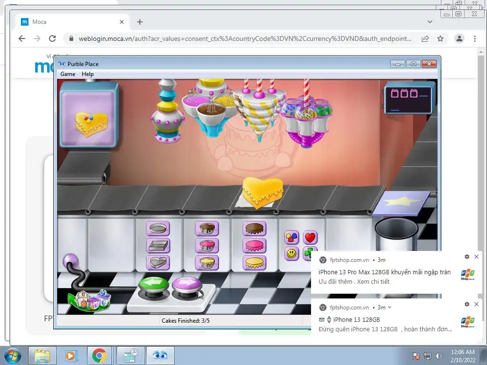Click the cake order preview screen

(89, 114)
